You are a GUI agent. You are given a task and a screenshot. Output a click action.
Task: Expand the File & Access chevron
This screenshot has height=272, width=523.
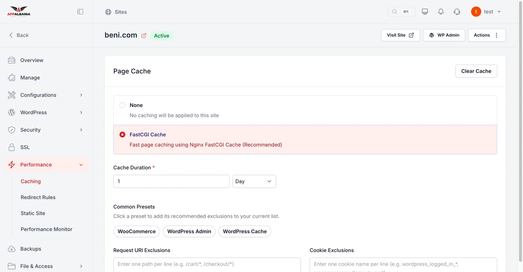coord(81,266)
